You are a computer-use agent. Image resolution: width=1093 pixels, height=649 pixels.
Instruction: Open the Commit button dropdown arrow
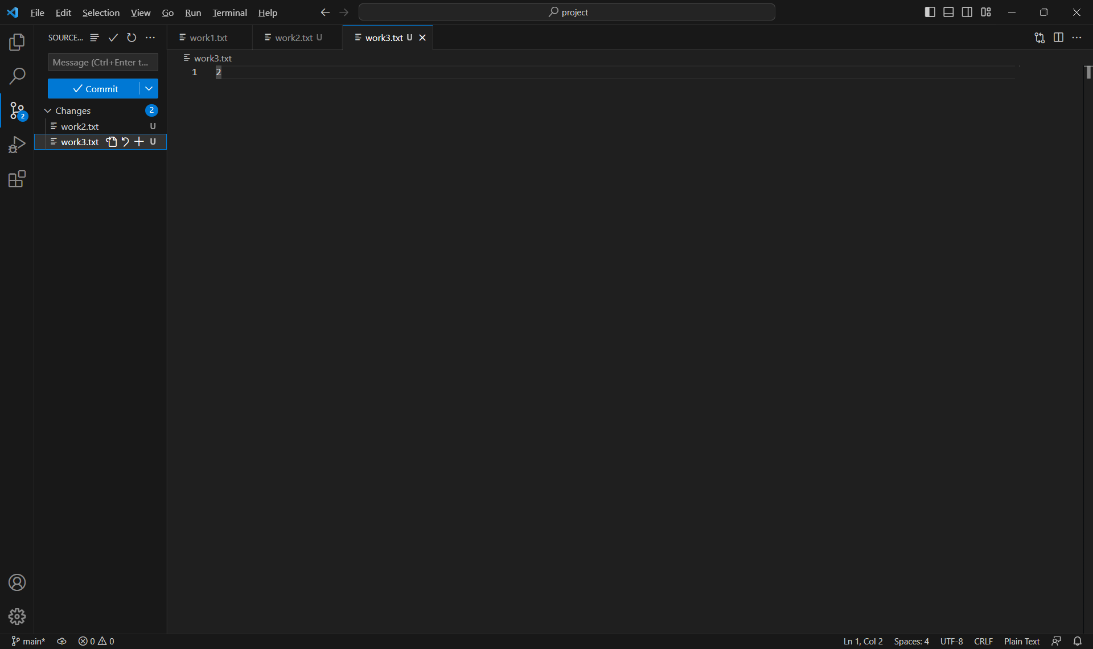click(149, 89)
